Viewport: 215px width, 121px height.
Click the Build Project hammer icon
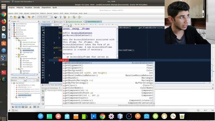coord(60,17)
